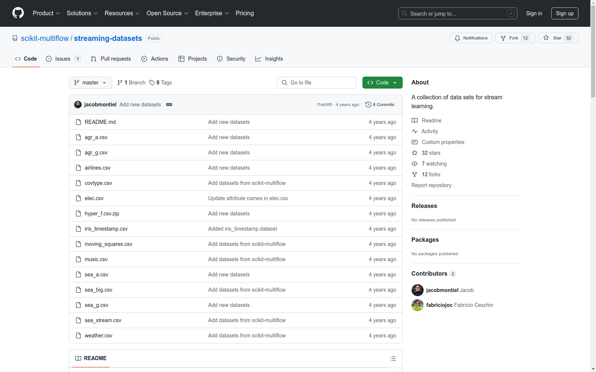Open commit 'Update attribute names in elec.csv'
The image size is (596, 372).
click(248, 198)
